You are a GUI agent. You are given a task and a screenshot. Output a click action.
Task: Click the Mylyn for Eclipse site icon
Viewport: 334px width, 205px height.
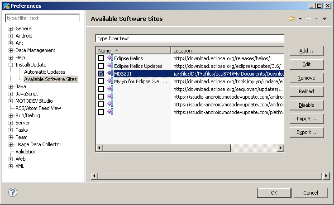click(110, 81)
